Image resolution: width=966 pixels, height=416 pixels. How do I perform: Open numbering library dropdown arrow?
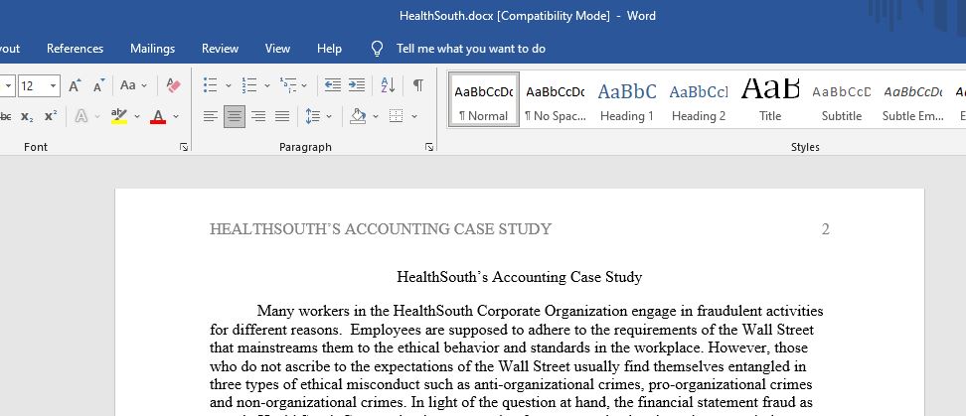pos(266,85)
